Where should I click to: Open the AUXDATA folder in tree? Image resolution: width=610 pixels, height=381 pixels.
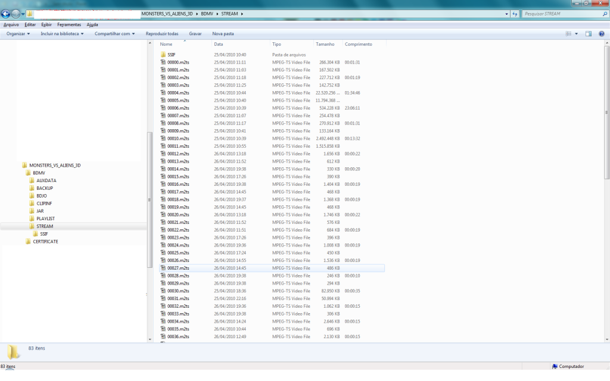point(46,180)
